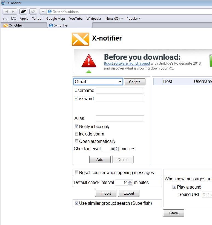The width and height of the screenshot is (212, 225).
Task: Click into the Username input field
Action: (x=120, y=91)
